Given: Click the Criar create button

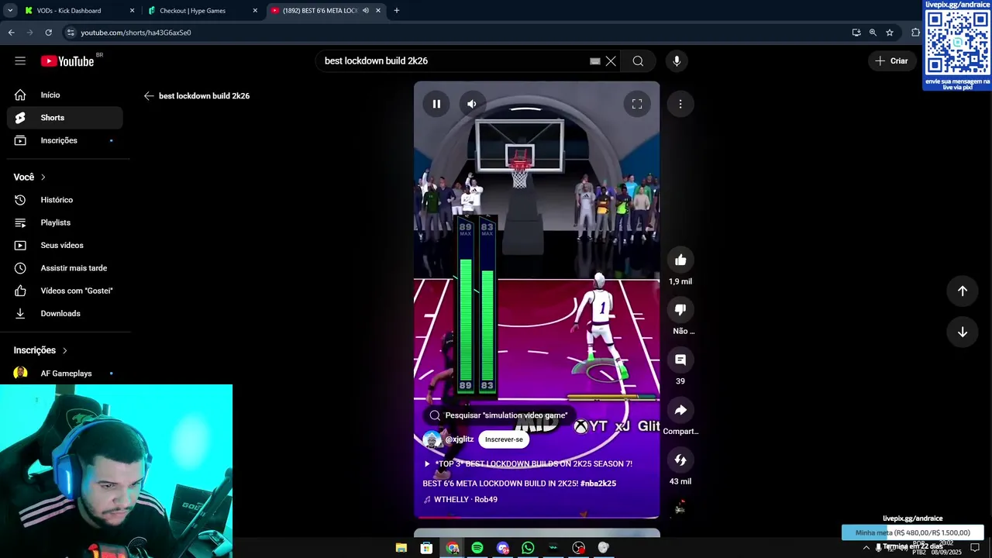Looking at the screenshot, I should point(892,61).
